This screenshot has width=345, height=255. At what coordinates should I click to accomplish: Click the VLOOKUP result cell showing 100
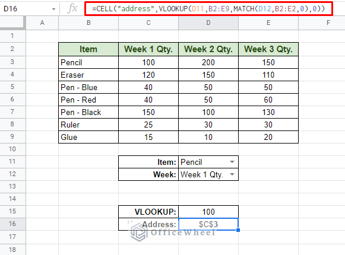pyautogui.click(x=208, y=212)
